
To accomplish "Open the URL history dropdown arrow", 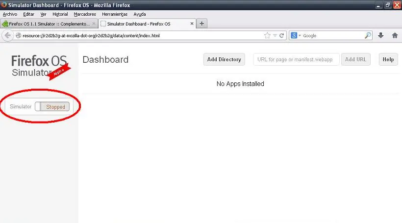I will (x=275, y=36).
